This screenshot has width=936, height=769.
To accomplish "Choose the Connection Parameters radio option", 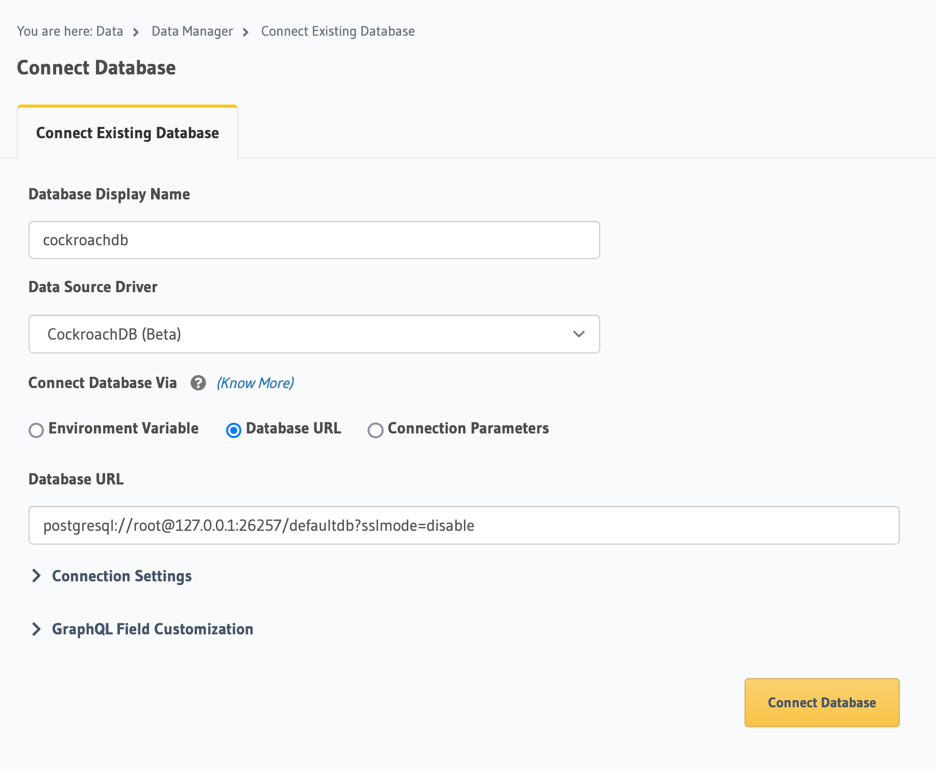I will pos(376,430).
